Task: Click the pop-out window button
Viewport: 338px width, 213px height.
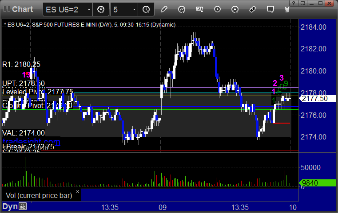Action: click(302, 3)
